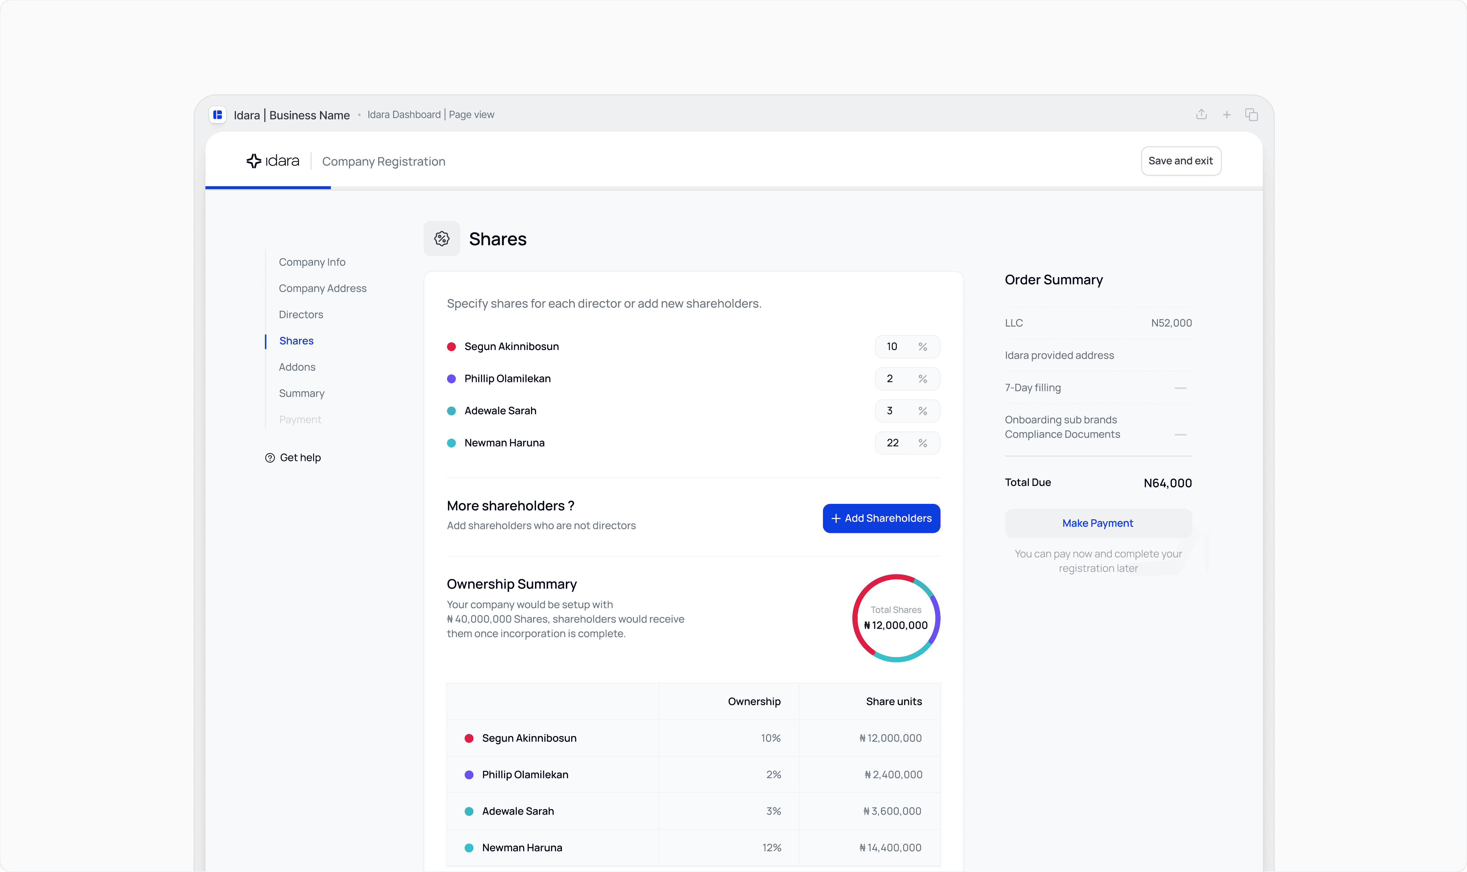This screenshot has width=1467, height=872.
Task: Edit Phillip Olamilekan's share percentage field
Action: 896,379
